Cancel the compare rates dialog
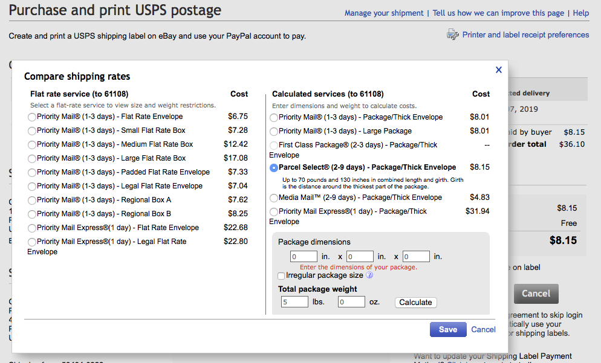This screenshot has height=363, width=601. pos(483,329)
